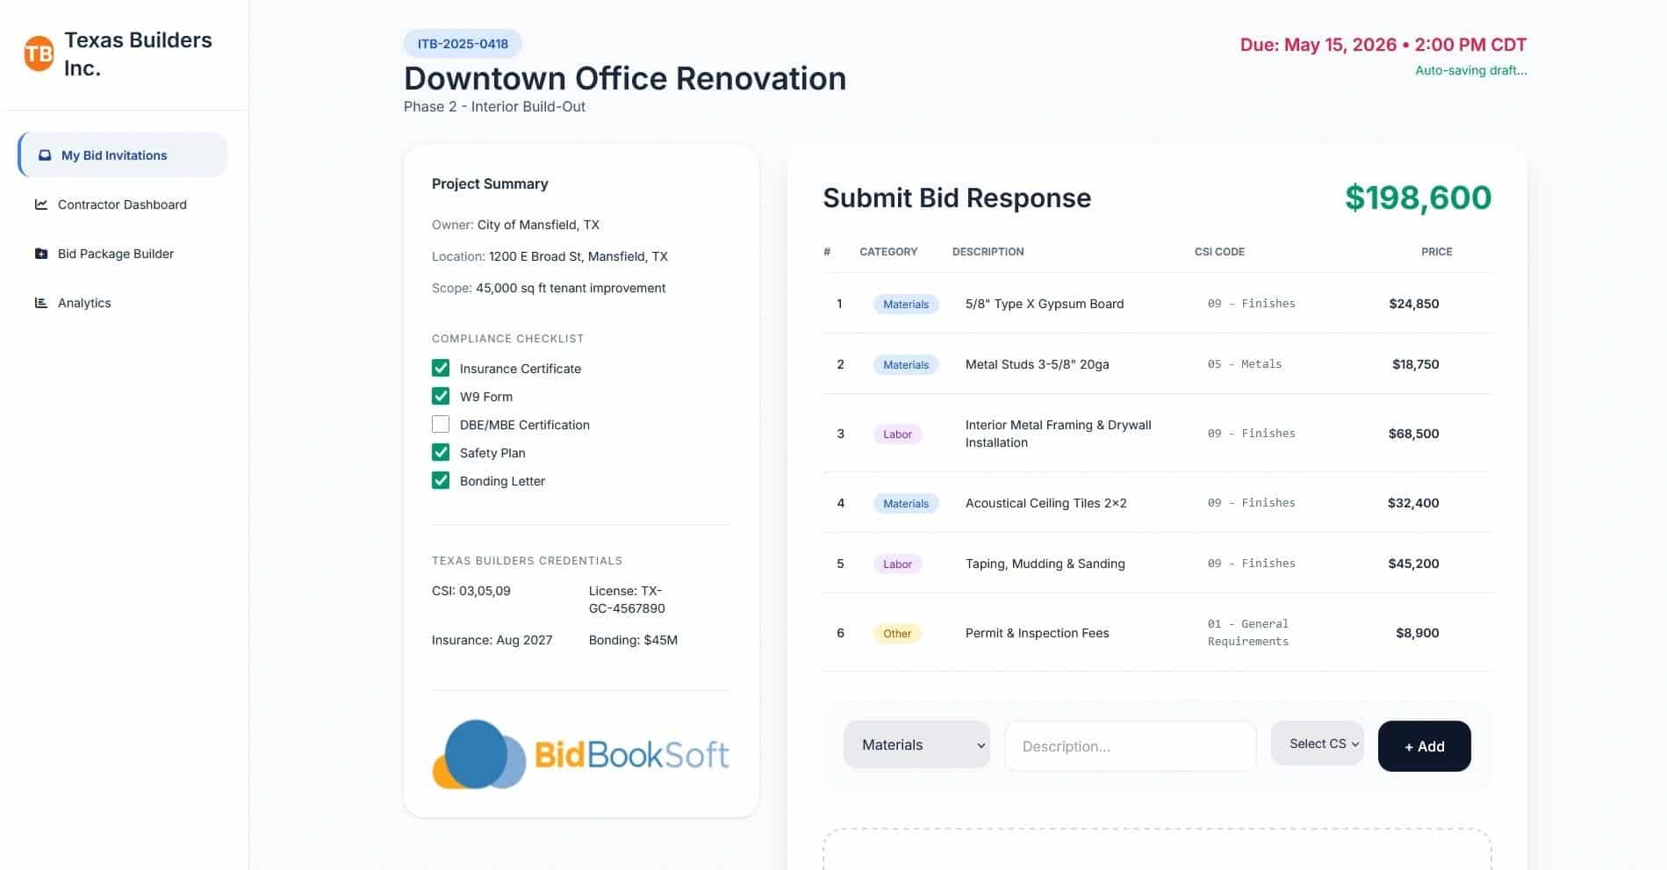Toggle the Safety Plan checkbox
The width and height of the screenshot is (1667, 870).
441,452
